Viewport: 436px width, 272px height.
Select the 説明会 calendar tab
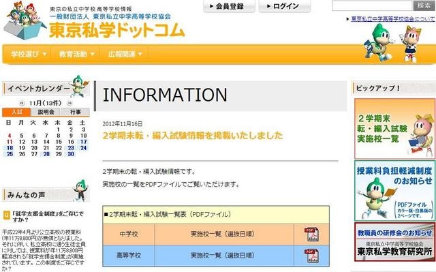point(46,112)
